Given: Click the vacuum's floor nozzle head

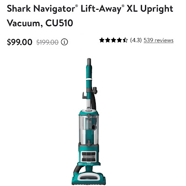Looking at the screenshot, I should (x=89, y=178).
